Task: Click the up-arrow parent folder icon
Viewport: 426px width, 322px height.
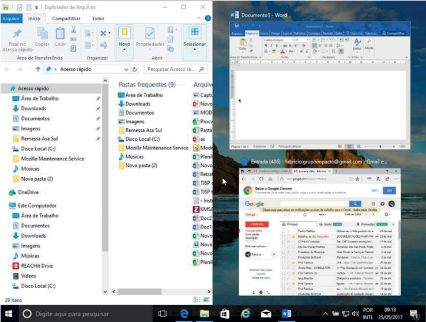Action: pos(38,69)
